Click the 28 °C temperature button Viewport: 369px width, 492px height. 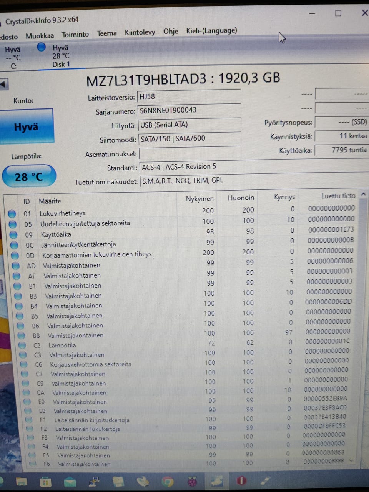tap(29, 176)
